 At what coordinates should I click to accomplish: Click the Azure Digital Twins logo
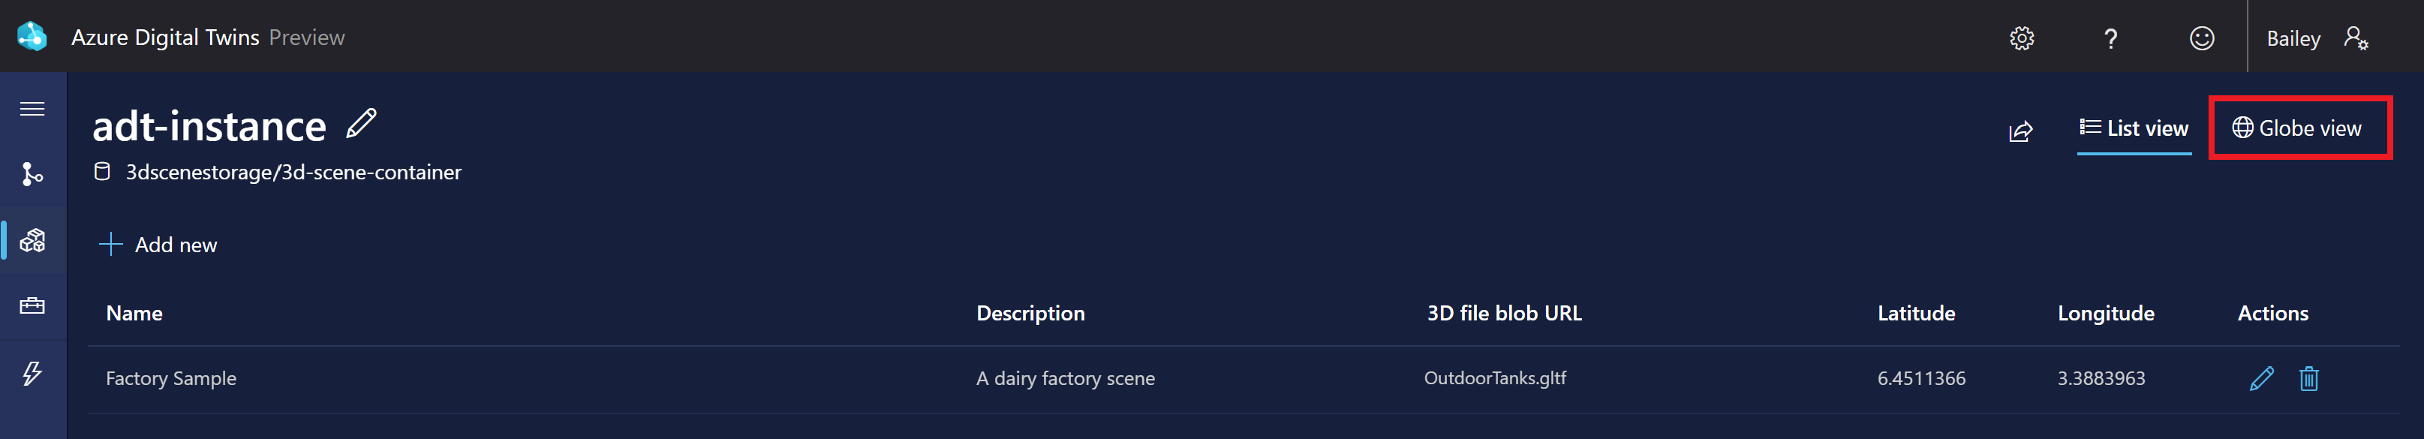pyautogui.click(x=32, y=37)
